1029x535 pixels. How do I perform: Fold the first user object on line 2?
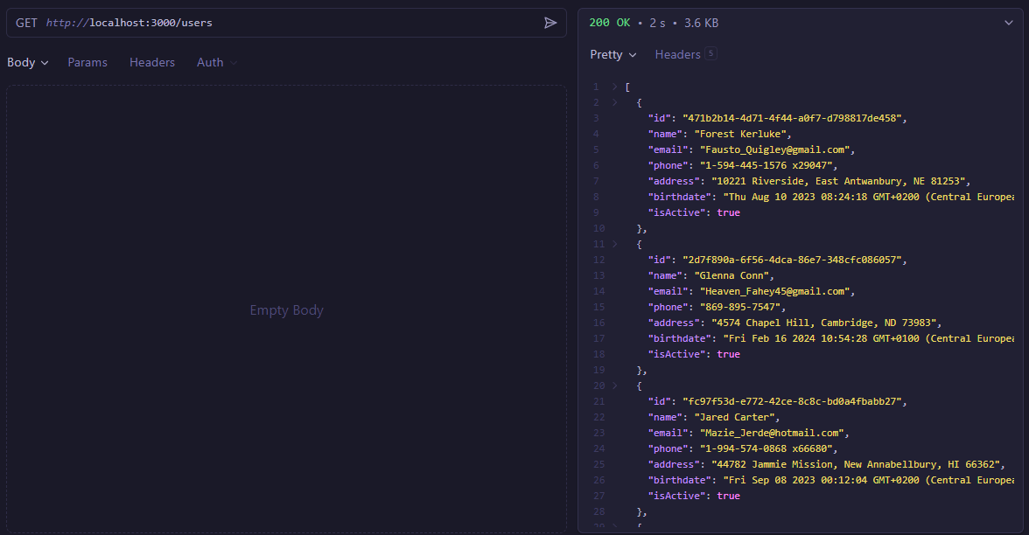pyautogui.click(x=614, y=102)
